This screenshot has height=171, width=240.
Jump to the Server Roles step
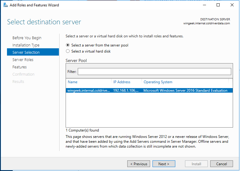(23, 60)
